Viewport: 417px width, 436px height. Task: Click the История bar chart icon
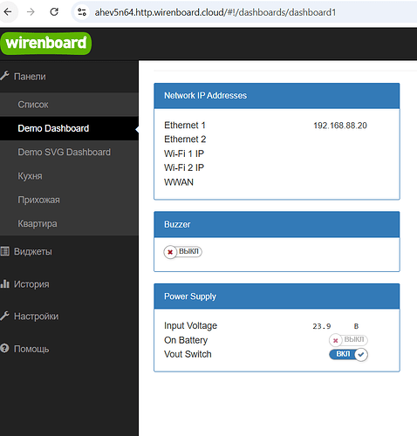[4, 283]
